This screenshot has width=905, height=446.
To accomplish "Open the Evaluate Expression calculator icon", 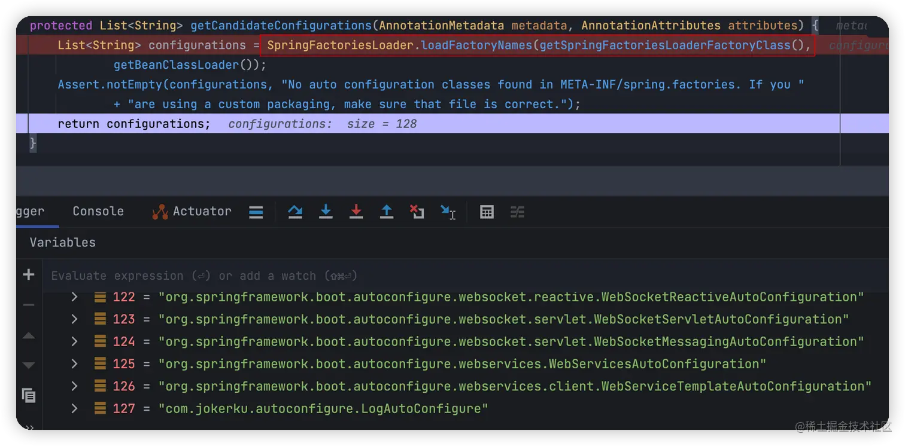I will 487,212.
